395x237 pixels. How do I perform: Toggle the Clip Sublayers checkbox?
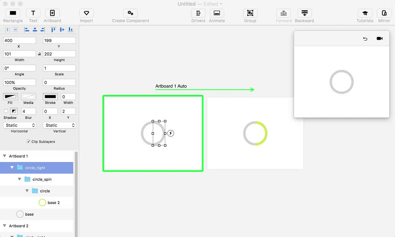pyautogui.click(x=29, y=141)
